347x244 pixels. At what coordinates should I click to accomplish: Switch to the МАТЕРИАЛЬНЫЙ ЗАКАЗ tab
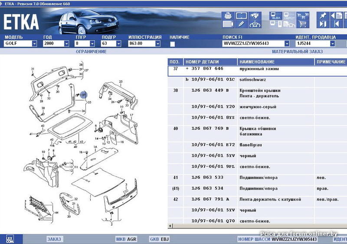pos(297,51)
